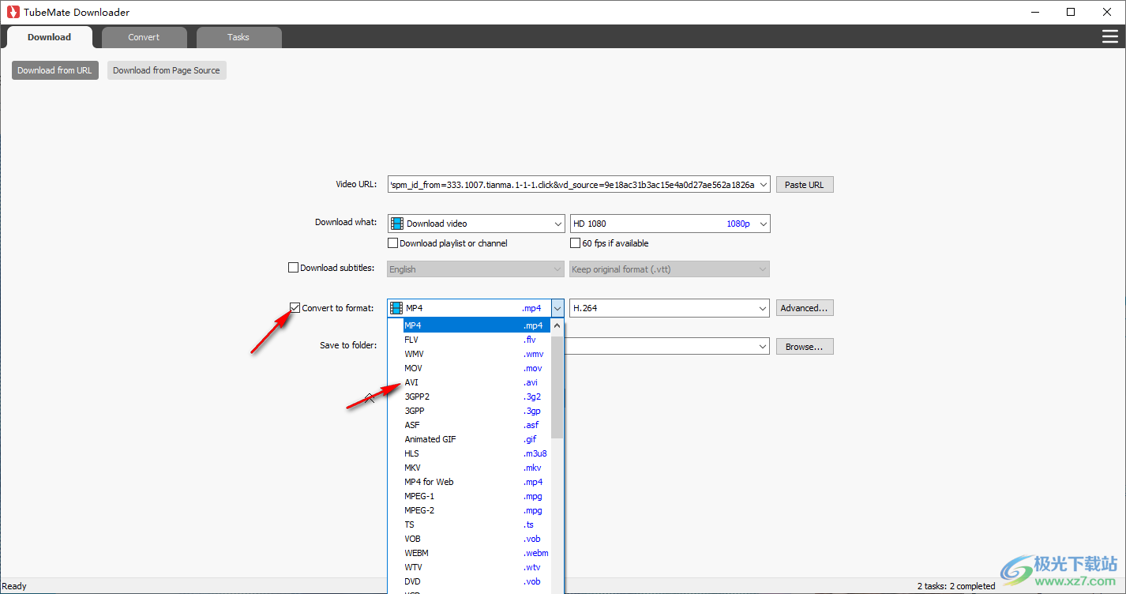Screen dimensions: 1126x594
Task: Open the Download video dropdown
Action: (x=476, y=224)
